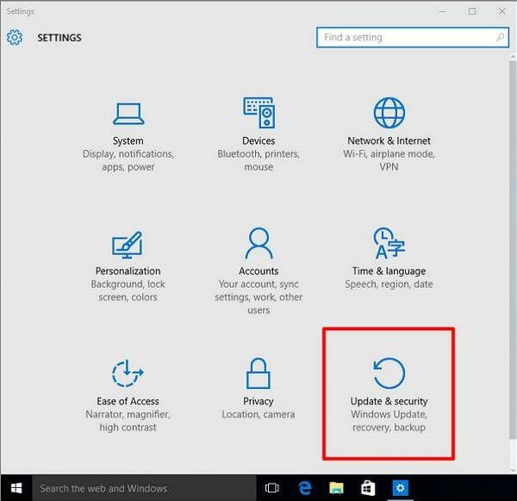This screenshot has height=501, width=517.
Task: Open the Network & Internet globe icon
Action: tap(389, 113)
